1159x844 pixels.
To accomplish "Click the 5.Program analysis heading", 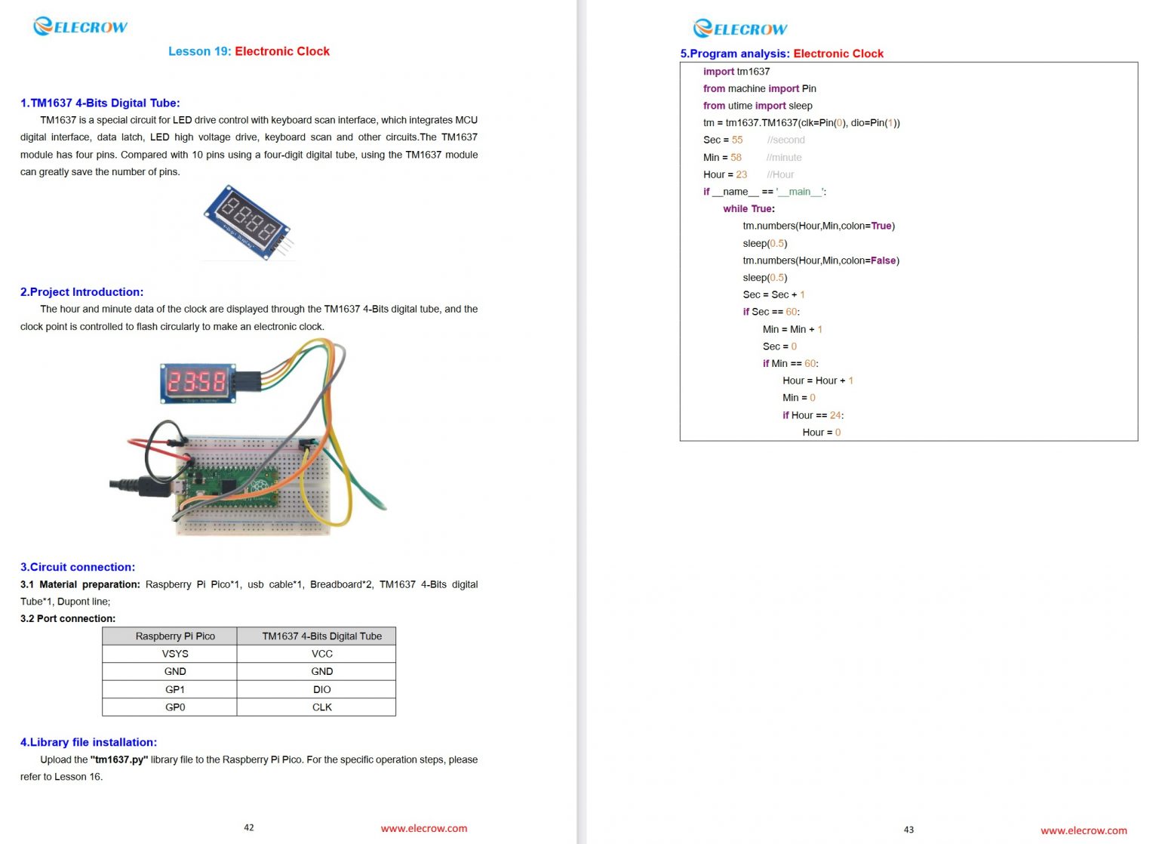I will pyautogui.click(x=781, y=54).
